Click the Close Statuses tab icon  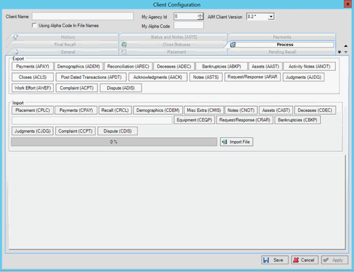tap(124, 44)
